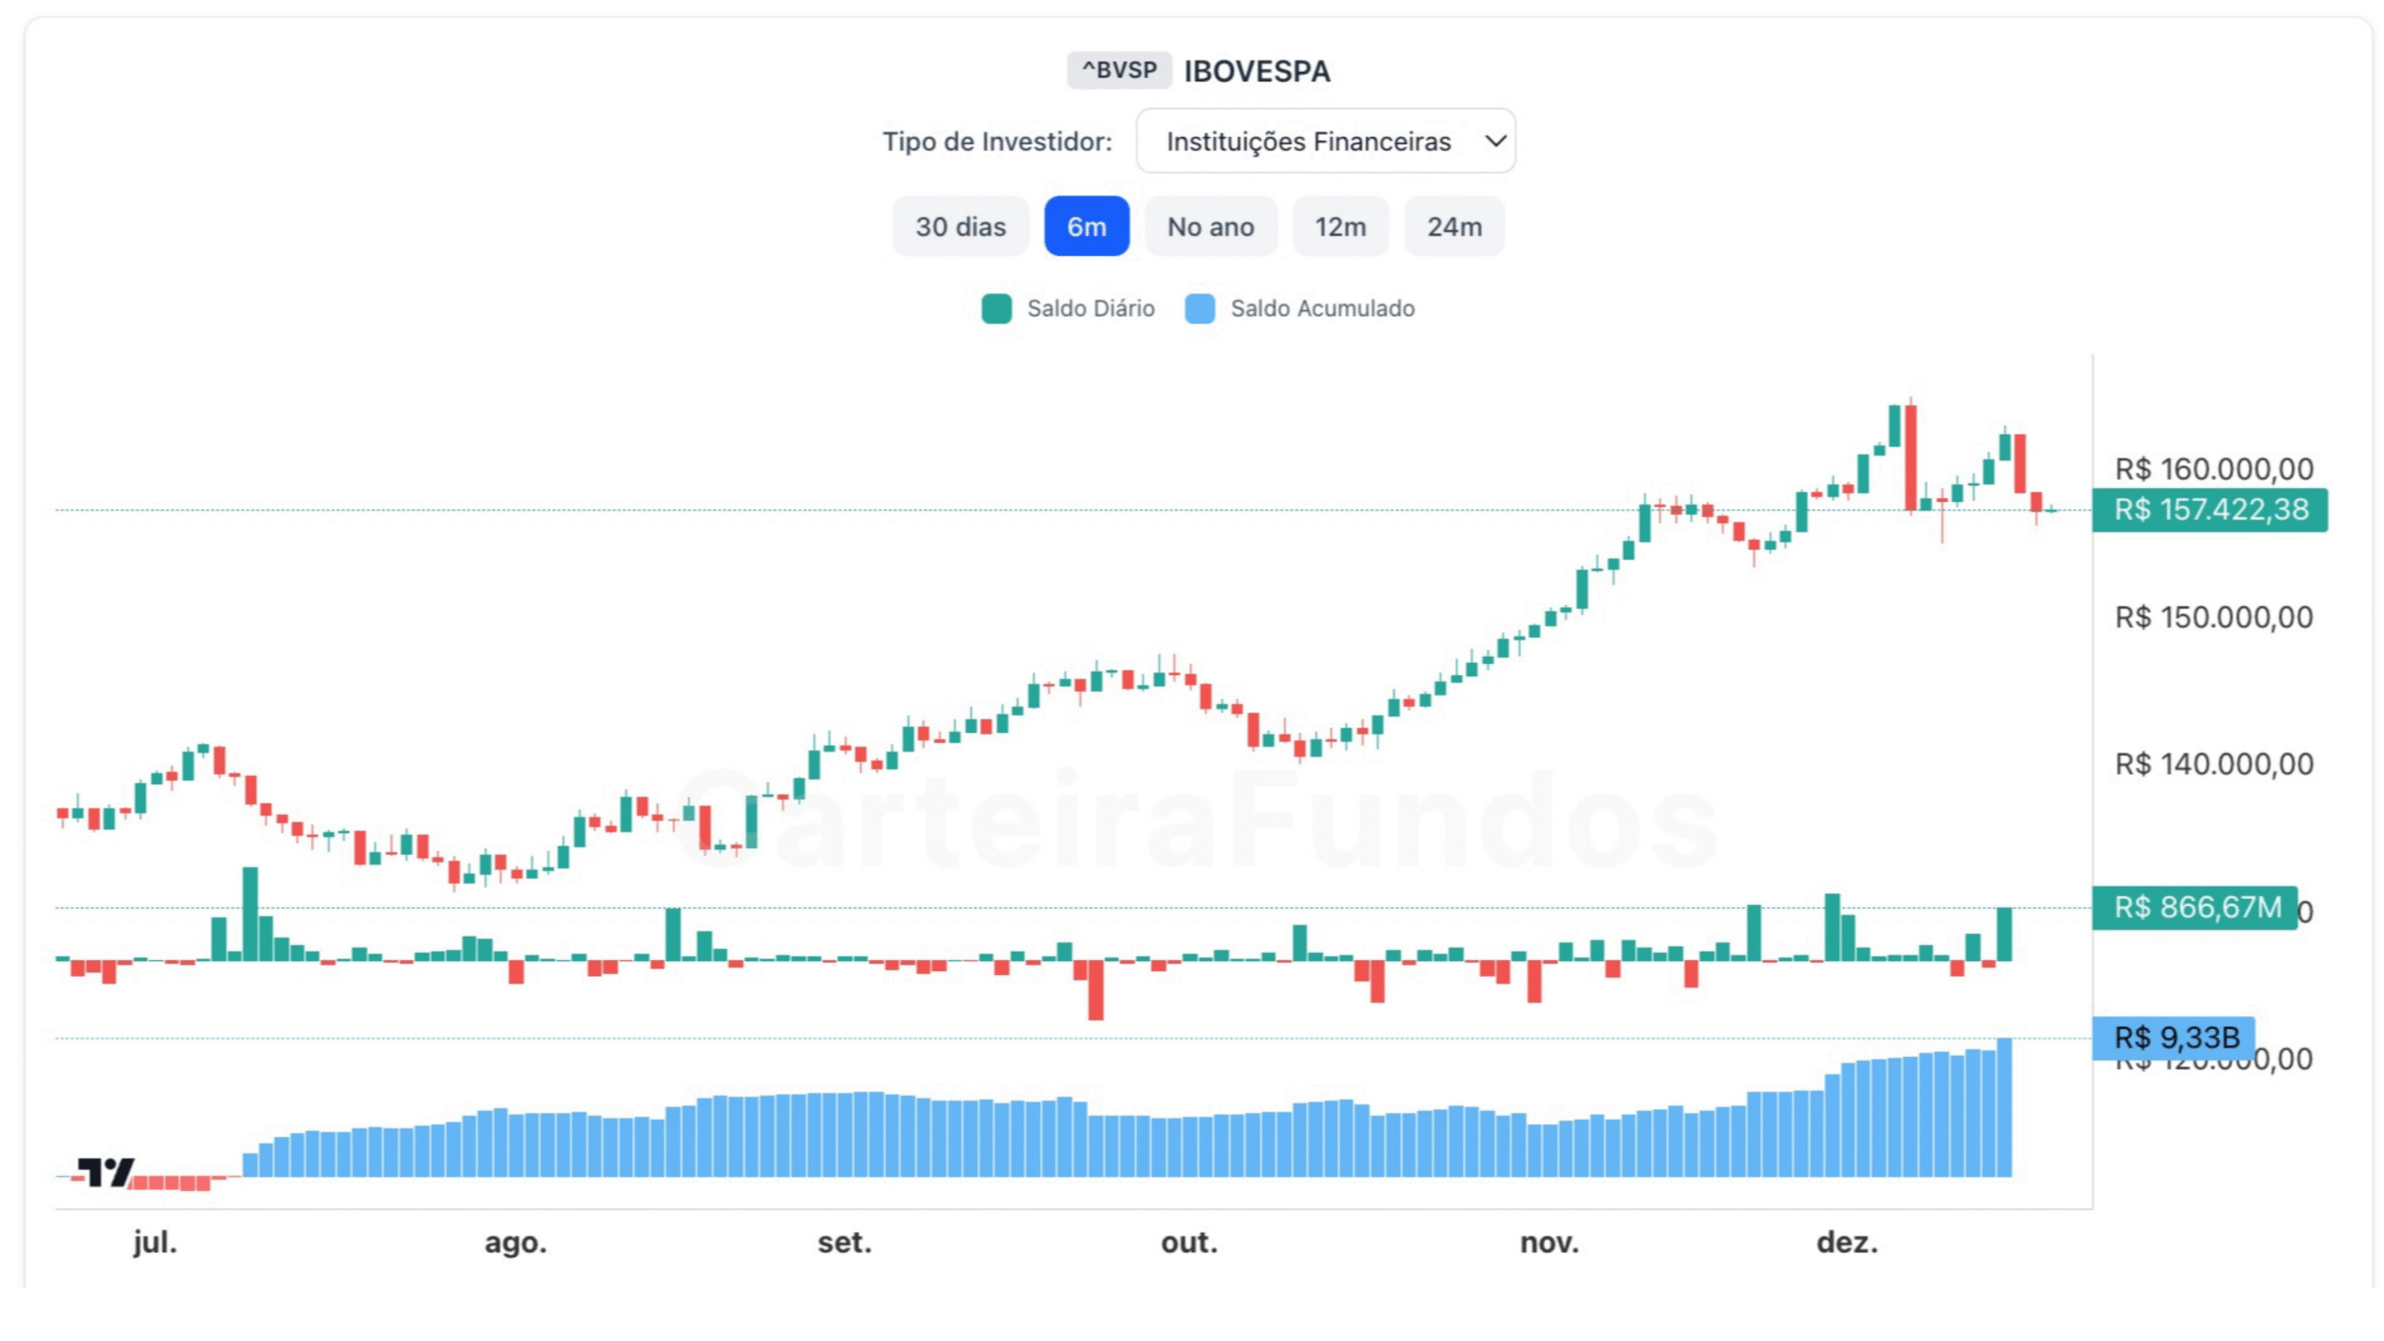Click the Saldo Acumulado legend label

(x=1322, y=309)
